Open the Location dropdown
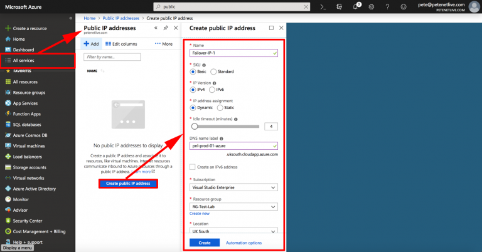The image size is (482, 252). click(233, 231)
